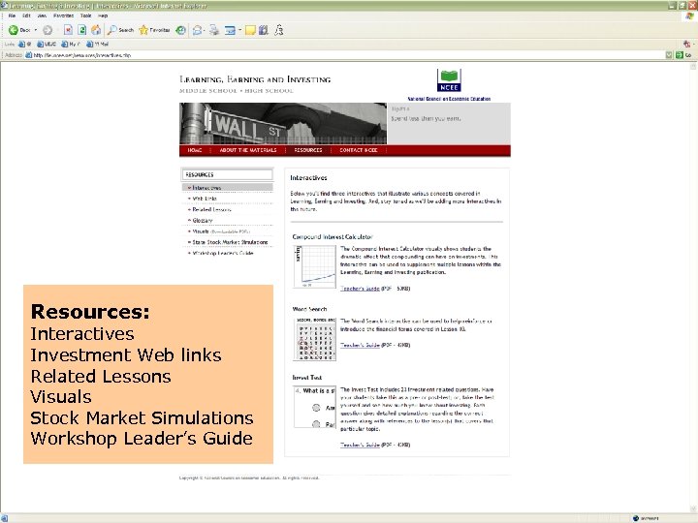Open Glossary in the Resources sidebar
The width and height of the screenshot is (698, 523).
pyautogui.click(x=202, y=220)
